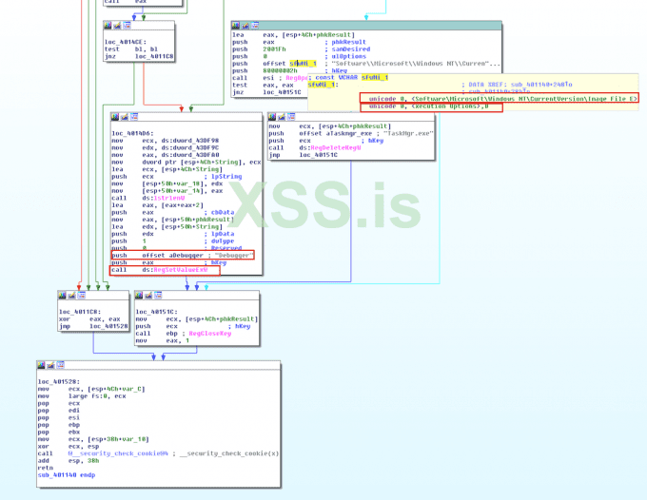Click the 'mov eax, 1' line in loc_40151C

pos(163,340)
